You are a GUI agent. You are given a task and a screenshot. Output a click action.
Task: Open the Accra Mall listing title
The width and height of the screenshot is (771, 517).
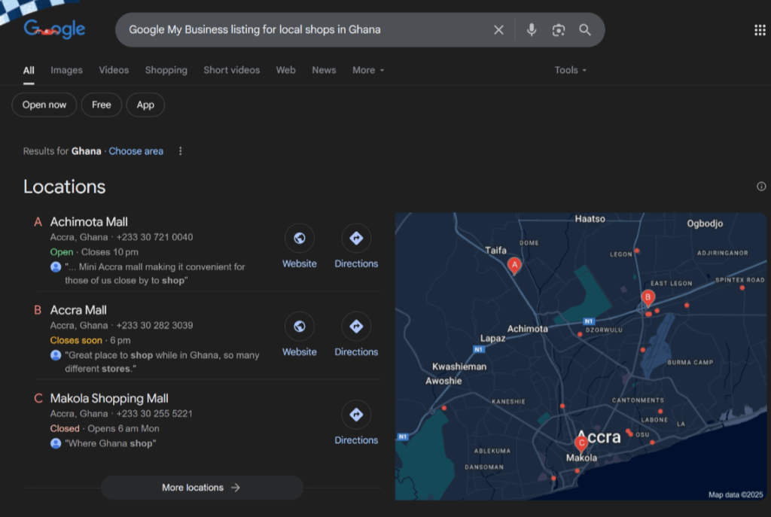point(78,310)
